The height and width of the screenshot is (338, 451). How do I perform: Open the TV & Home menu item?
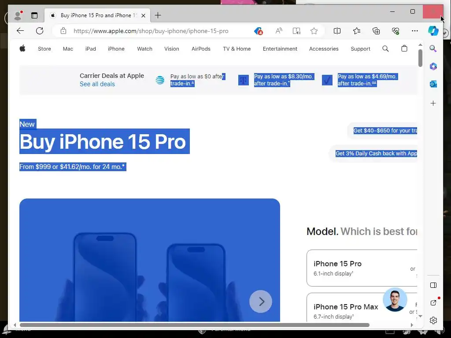237,49
